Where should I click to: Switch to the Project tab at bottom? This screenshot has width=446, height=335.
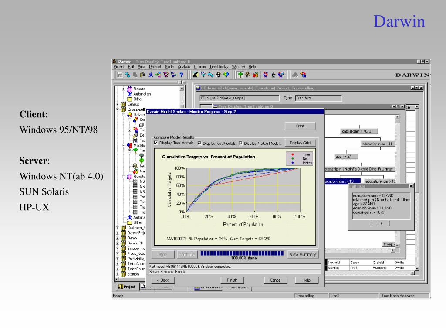[127, 287]
